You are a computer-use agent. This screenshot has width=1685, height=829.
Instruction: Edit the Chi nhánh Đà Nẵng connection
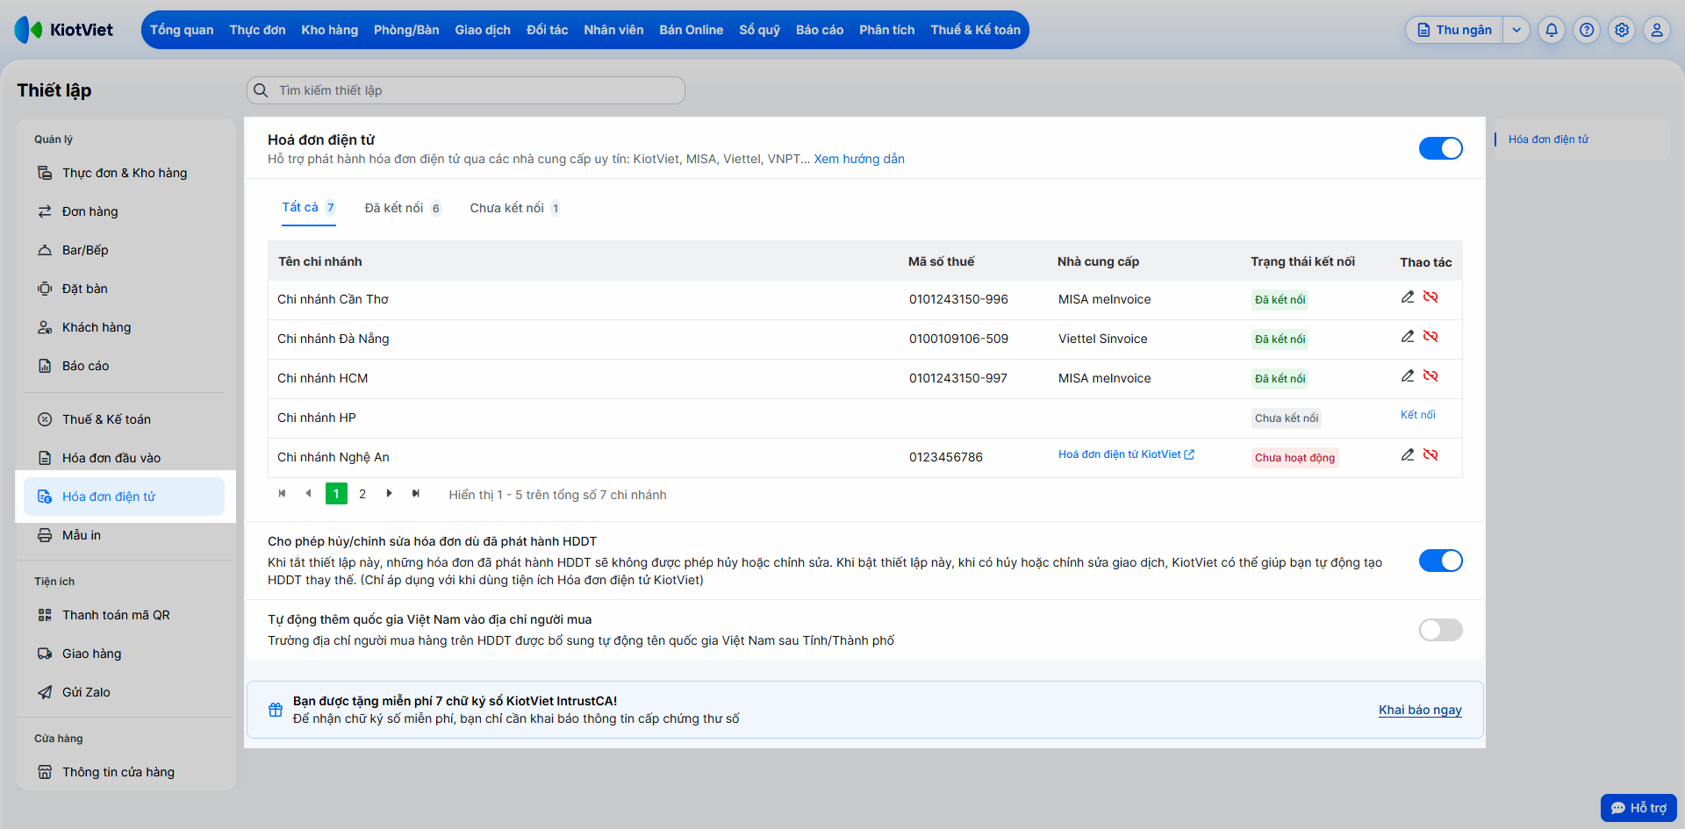(1408, 337)
